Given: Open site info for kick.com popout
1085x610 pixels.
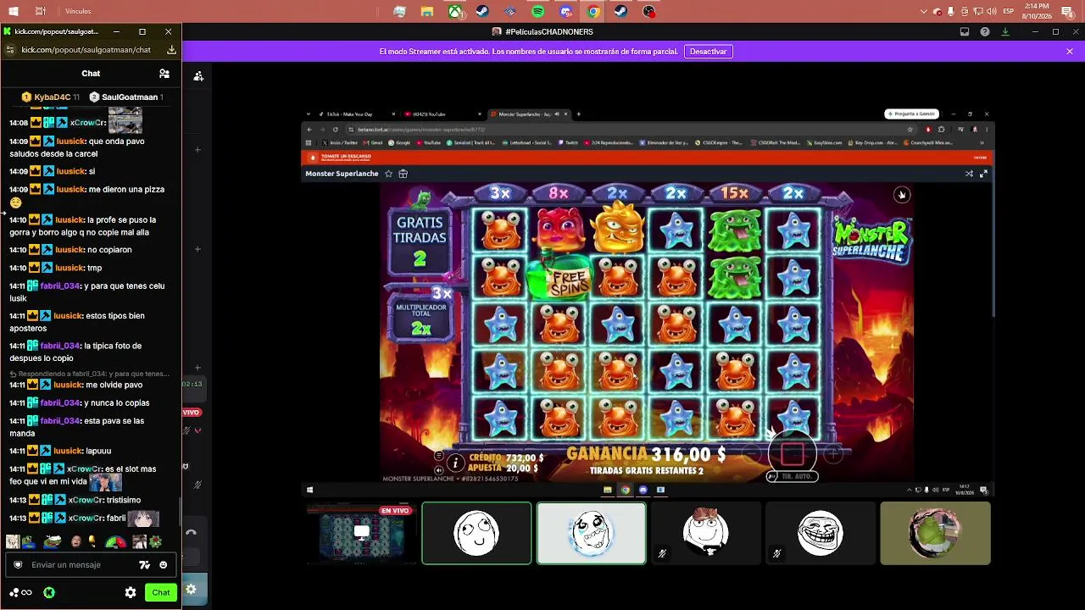Looking at the screenshot, I should [10, 50].
